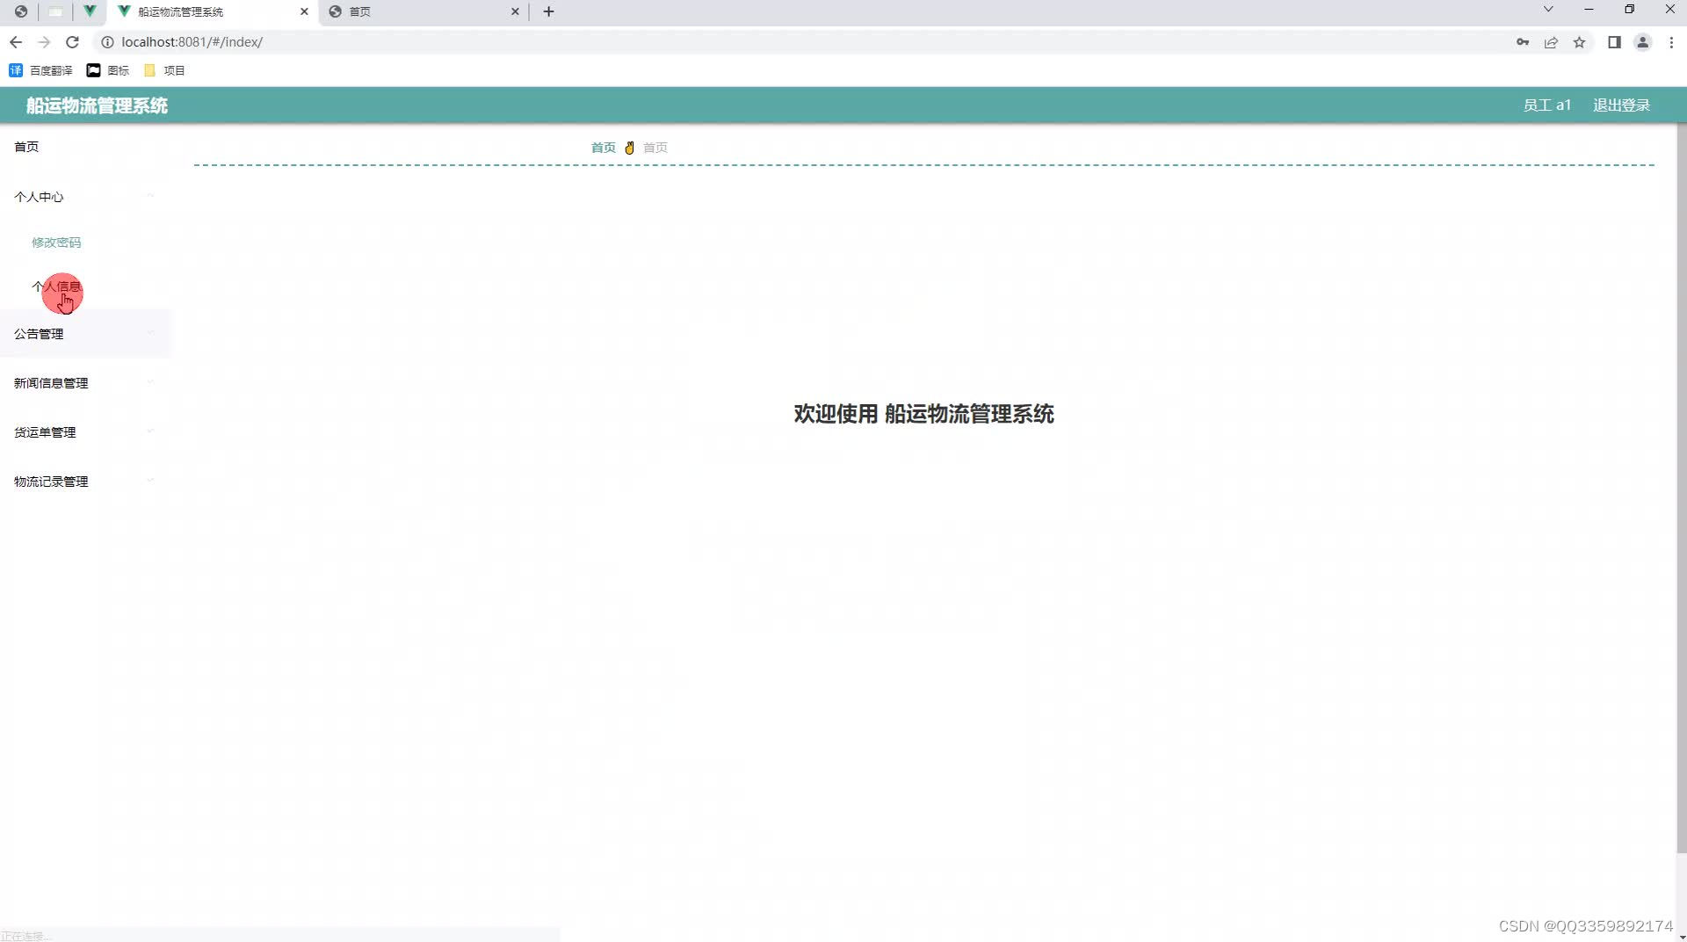Collapse the 个人中心 sidebar menu
Image resolution: width=1687 pixels, height=942 pixels.
[x=86, y=197]
